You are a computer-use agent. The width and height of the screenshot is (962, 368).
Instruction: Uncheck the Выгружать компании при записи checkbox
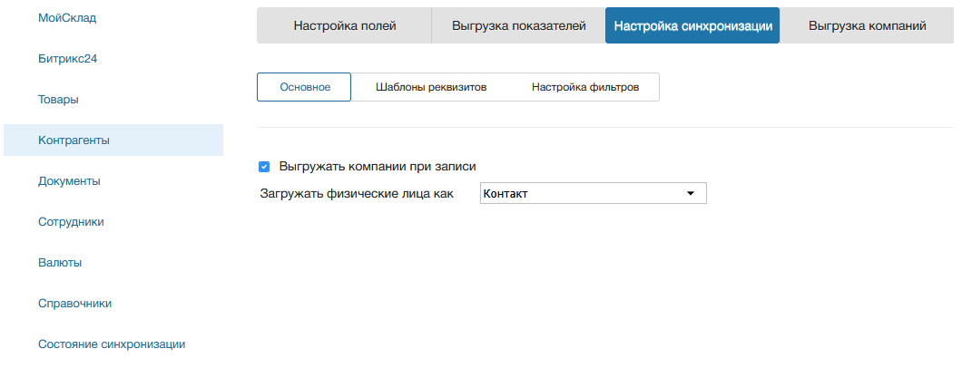(264, 167)
